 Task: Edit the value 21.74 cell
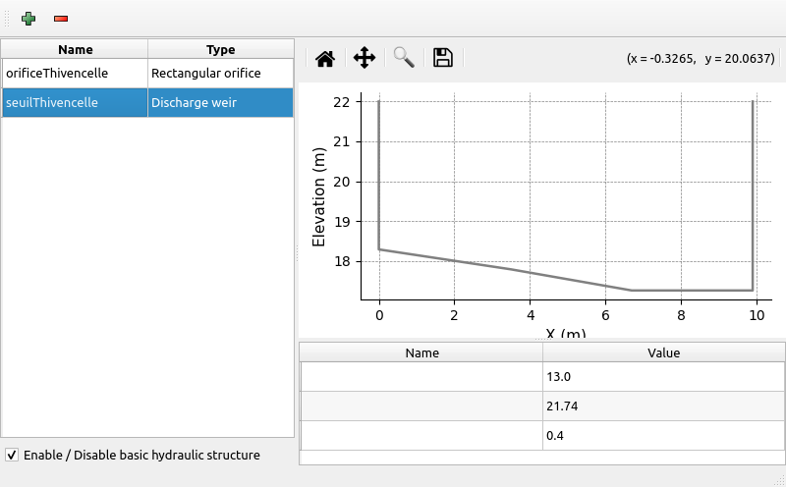663,406
